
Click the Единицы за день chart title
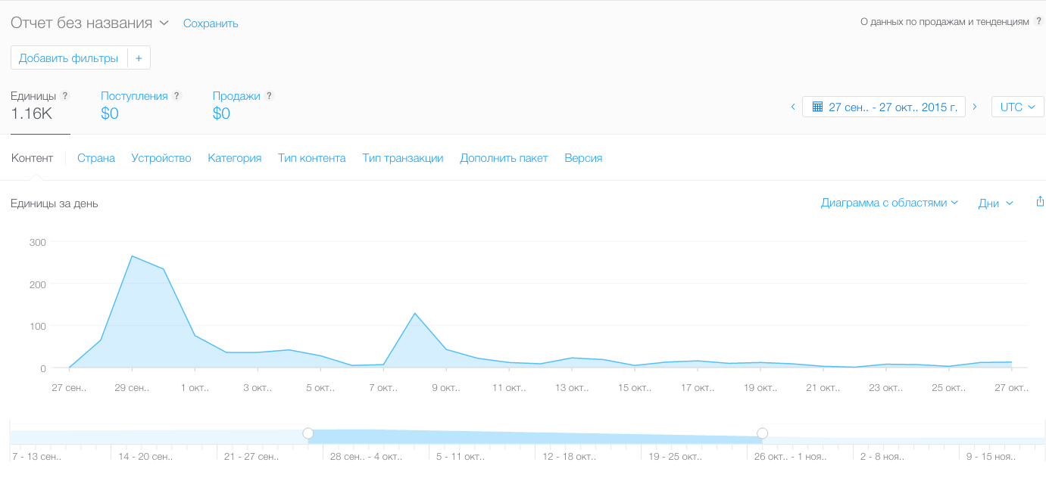[55, 203]
